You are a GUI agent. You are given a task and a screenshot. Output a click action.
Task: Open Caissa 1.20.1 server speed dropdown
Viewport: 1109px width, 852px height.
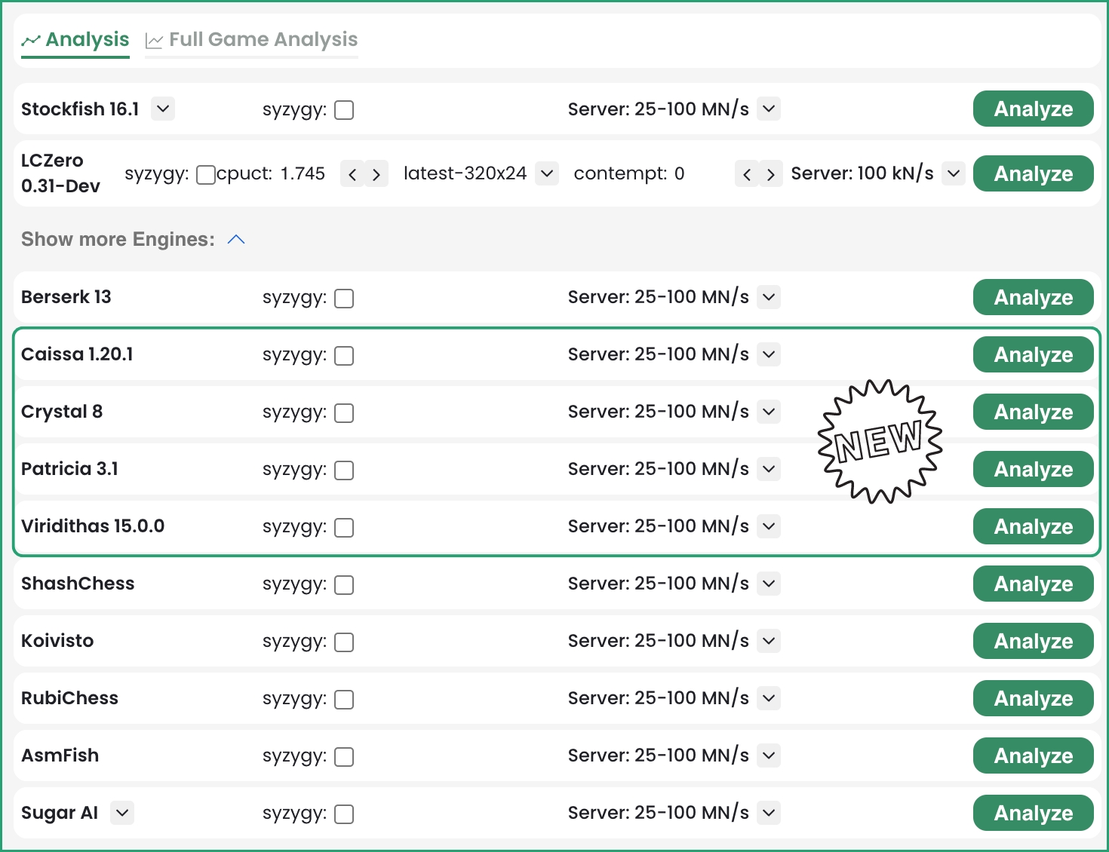point(769,354)
